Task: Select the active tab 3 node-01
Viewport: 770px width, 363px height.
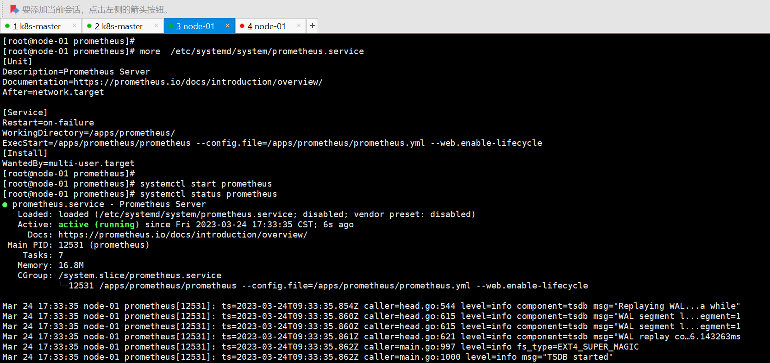Action: [x=199, y=26]
